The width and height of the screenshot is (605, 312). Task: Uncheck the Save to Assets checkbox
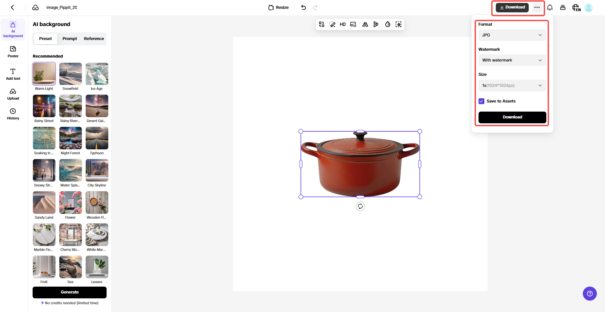[x=481, y=101]
